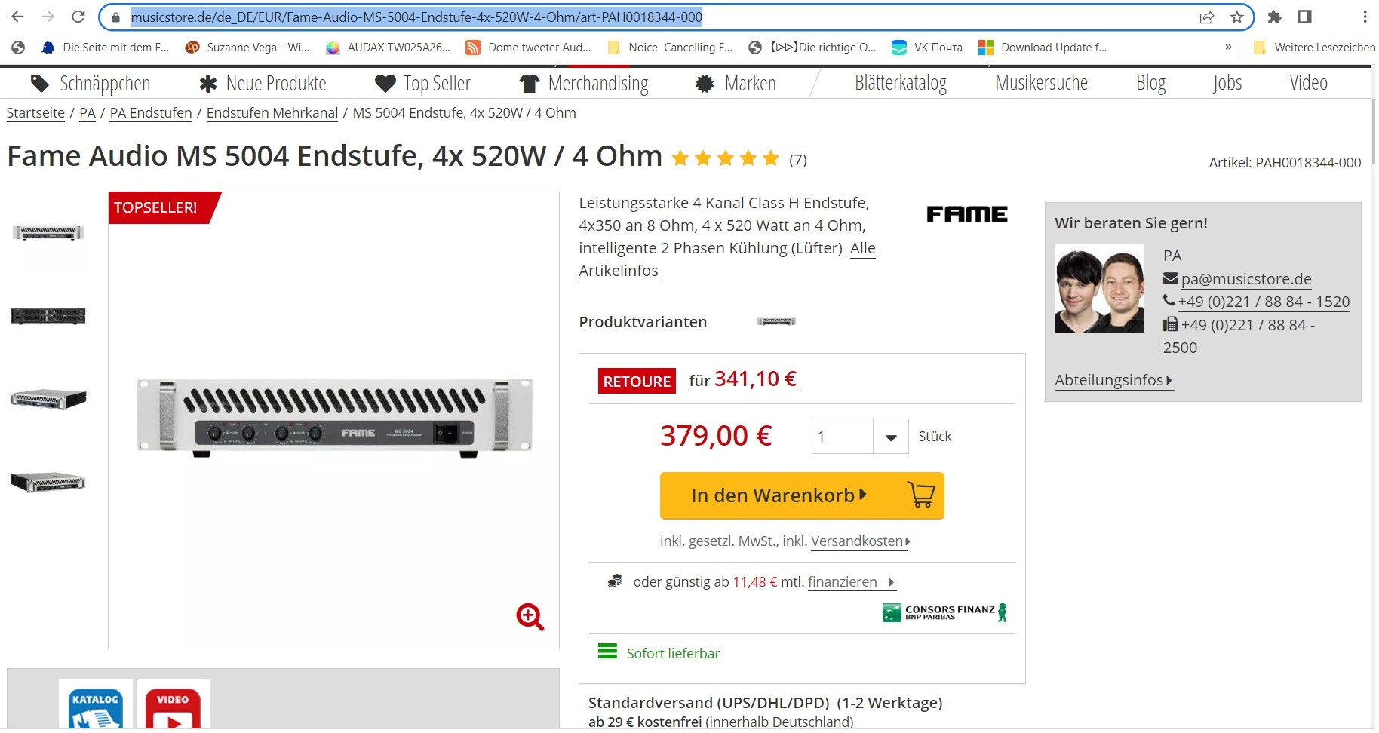The image size is (1379, 733).
Task: Open the Schnäppchen menu item
Action: [90, 83]
